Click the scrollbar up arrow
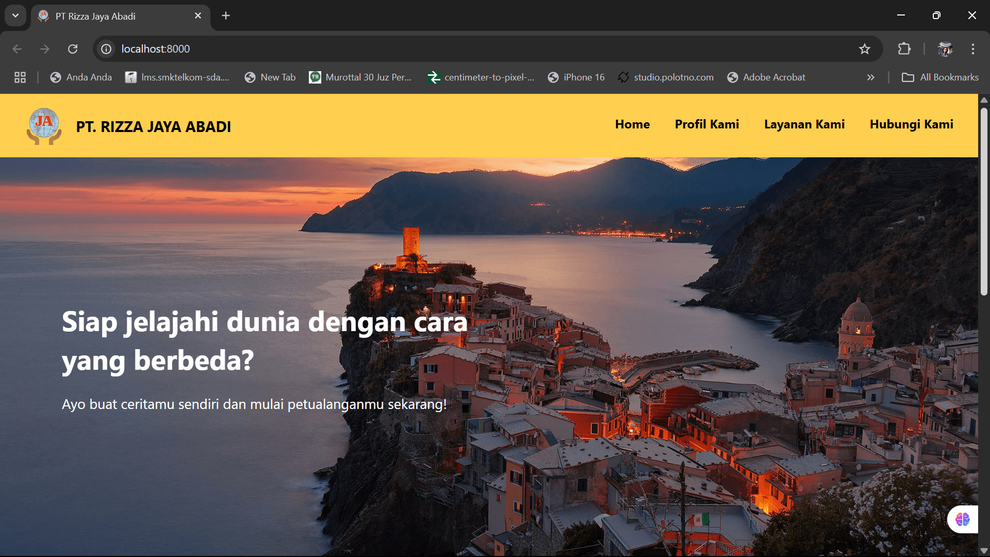The image size is (990, 557). coord(984,100)
